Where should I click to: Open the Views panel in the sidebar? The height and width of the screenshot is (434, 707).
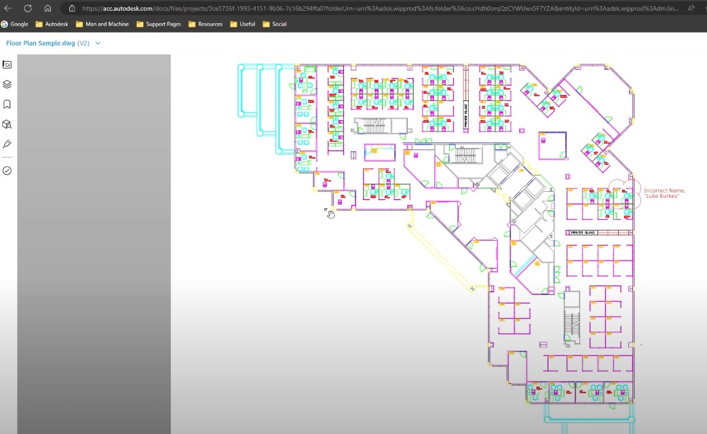point(7,64)
